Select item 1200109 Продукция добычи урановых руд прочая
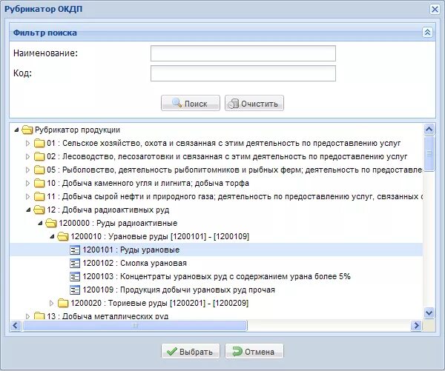Screen dimensions: 445x371 [179, 290]
